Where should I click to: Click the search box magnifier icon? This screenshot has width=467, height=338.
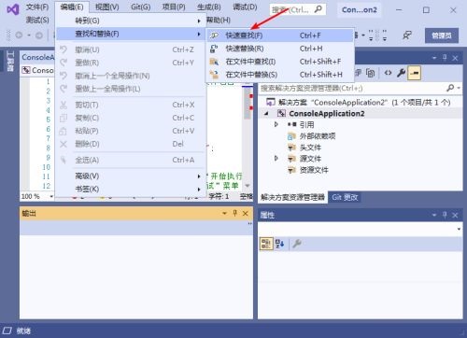[x=318, y=9]
